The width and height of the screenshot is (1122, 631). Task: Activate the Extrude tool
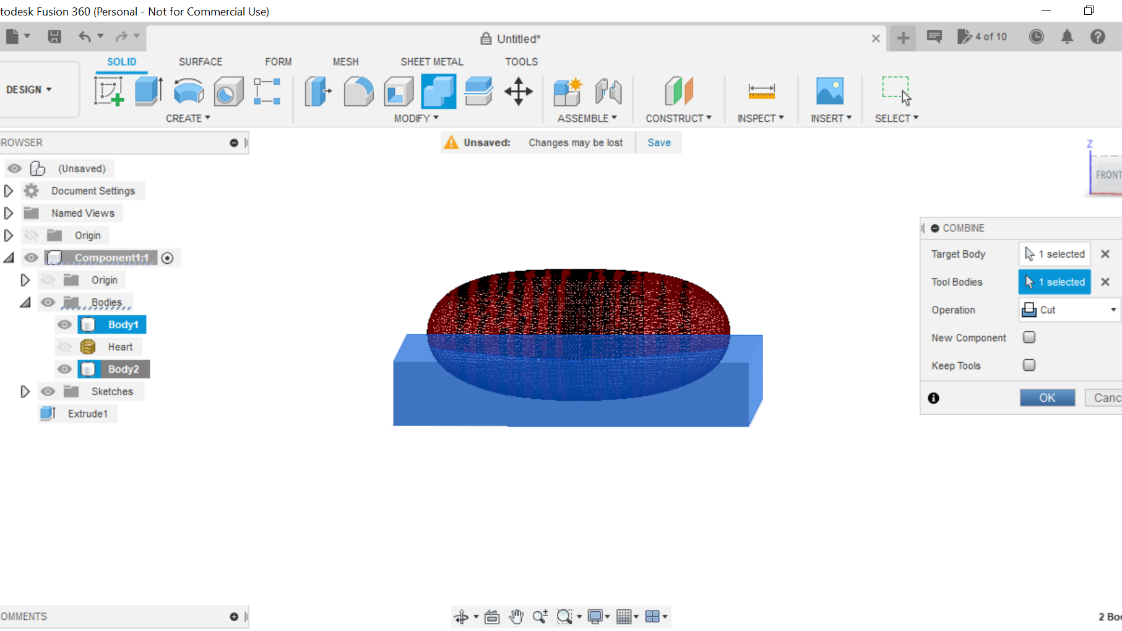coord(149,91)
